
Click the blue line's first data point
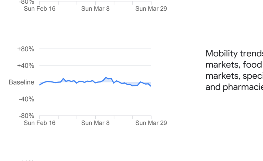pos(40,85)
